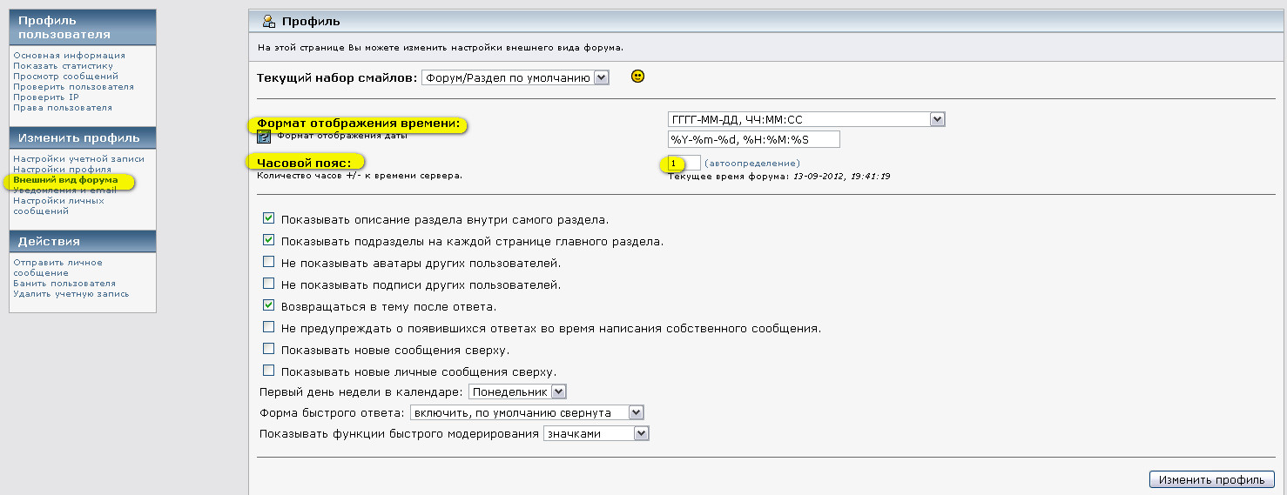Toggle showing section description inside the section
The image size is (1287, 495).
click(x=269, y=219)
